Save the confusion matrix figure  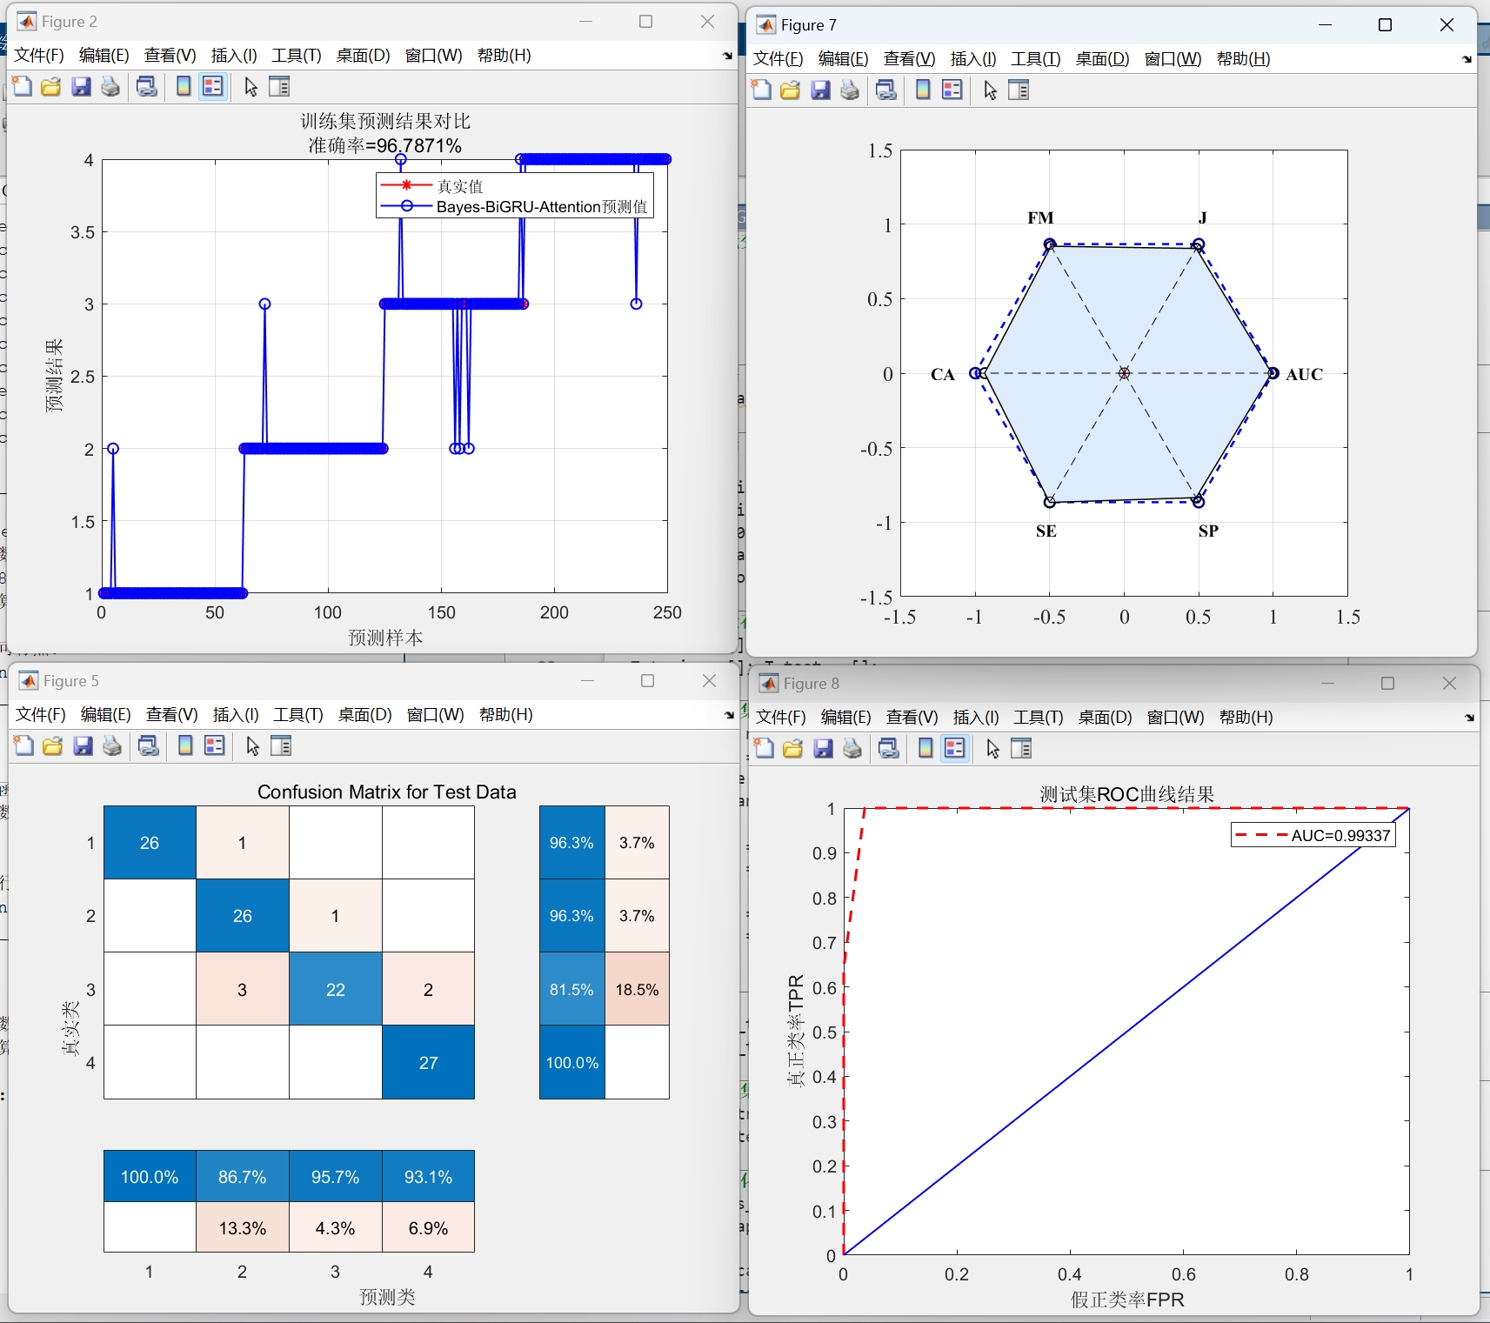click(x=83, y=746)
